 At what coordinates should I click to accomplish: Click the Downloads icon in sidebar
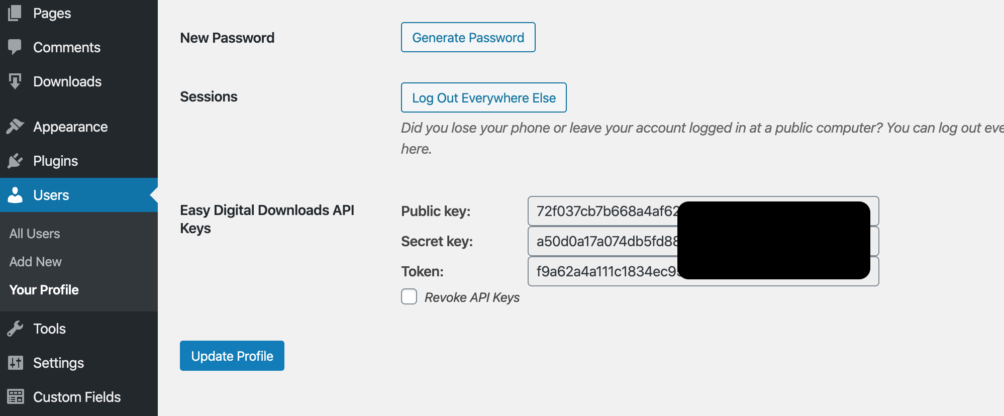point(15,81)
